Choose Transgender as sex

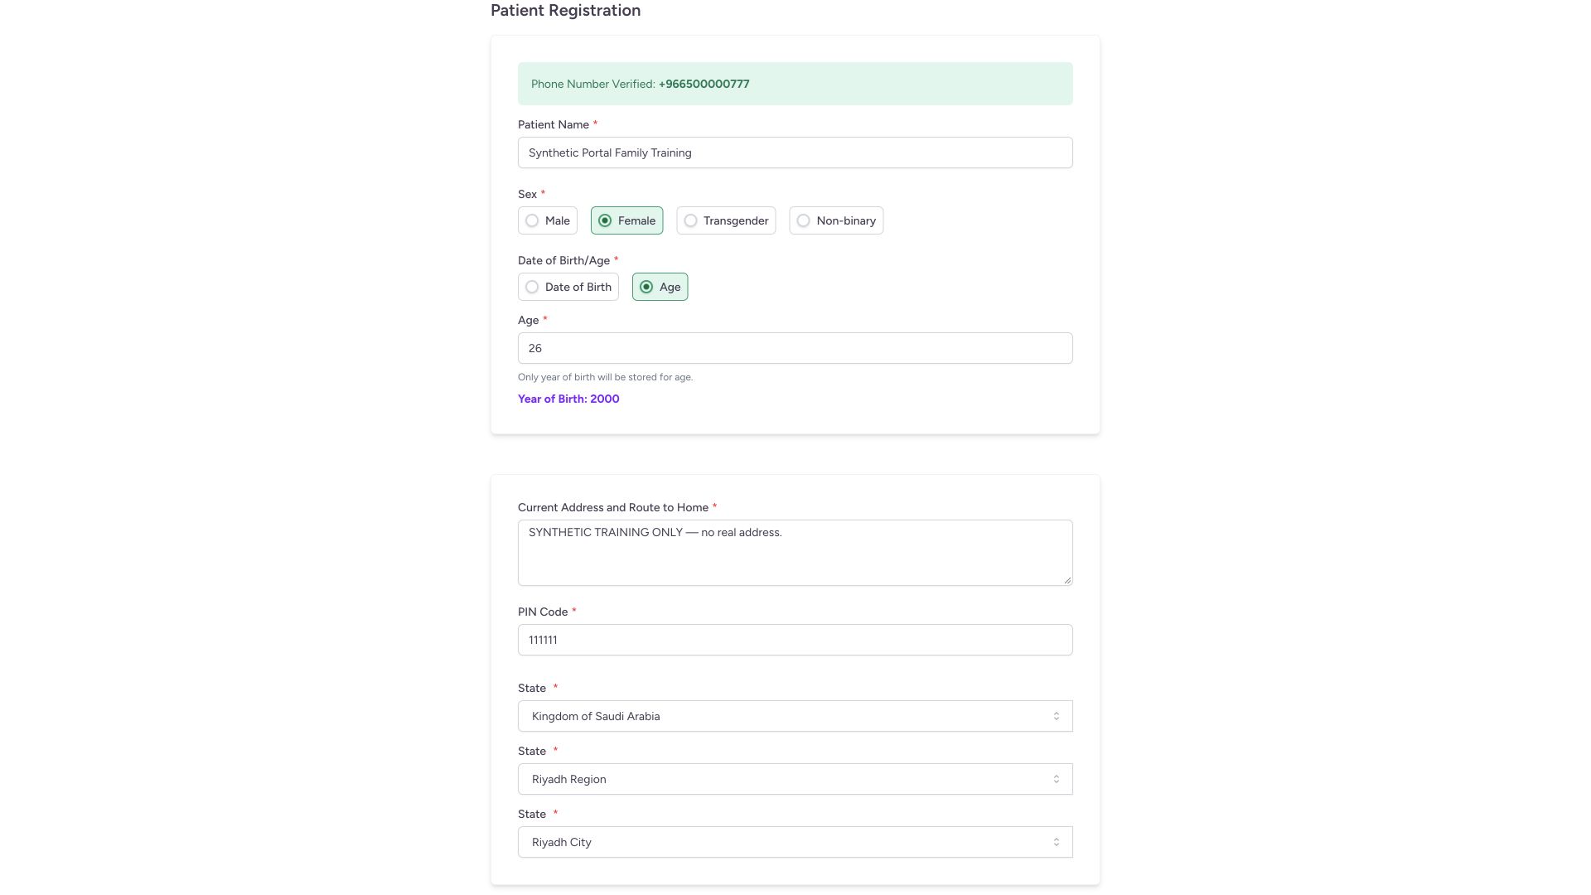point(726,220)
